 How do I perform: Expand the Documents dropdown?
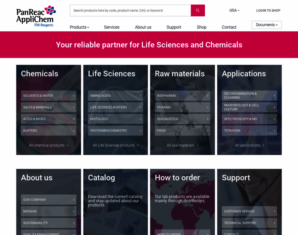tap(267, 25)
